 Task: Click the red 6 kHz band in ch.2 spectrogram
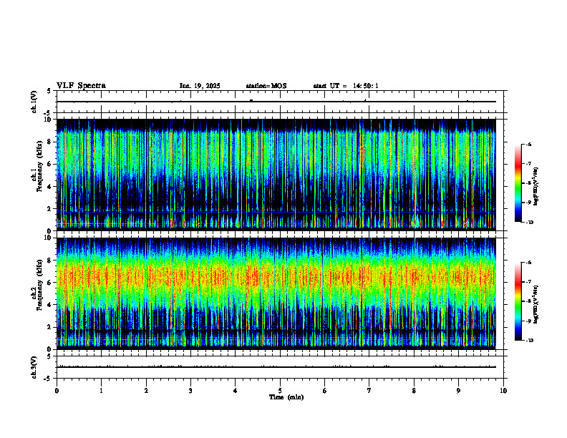coord(276,278)
